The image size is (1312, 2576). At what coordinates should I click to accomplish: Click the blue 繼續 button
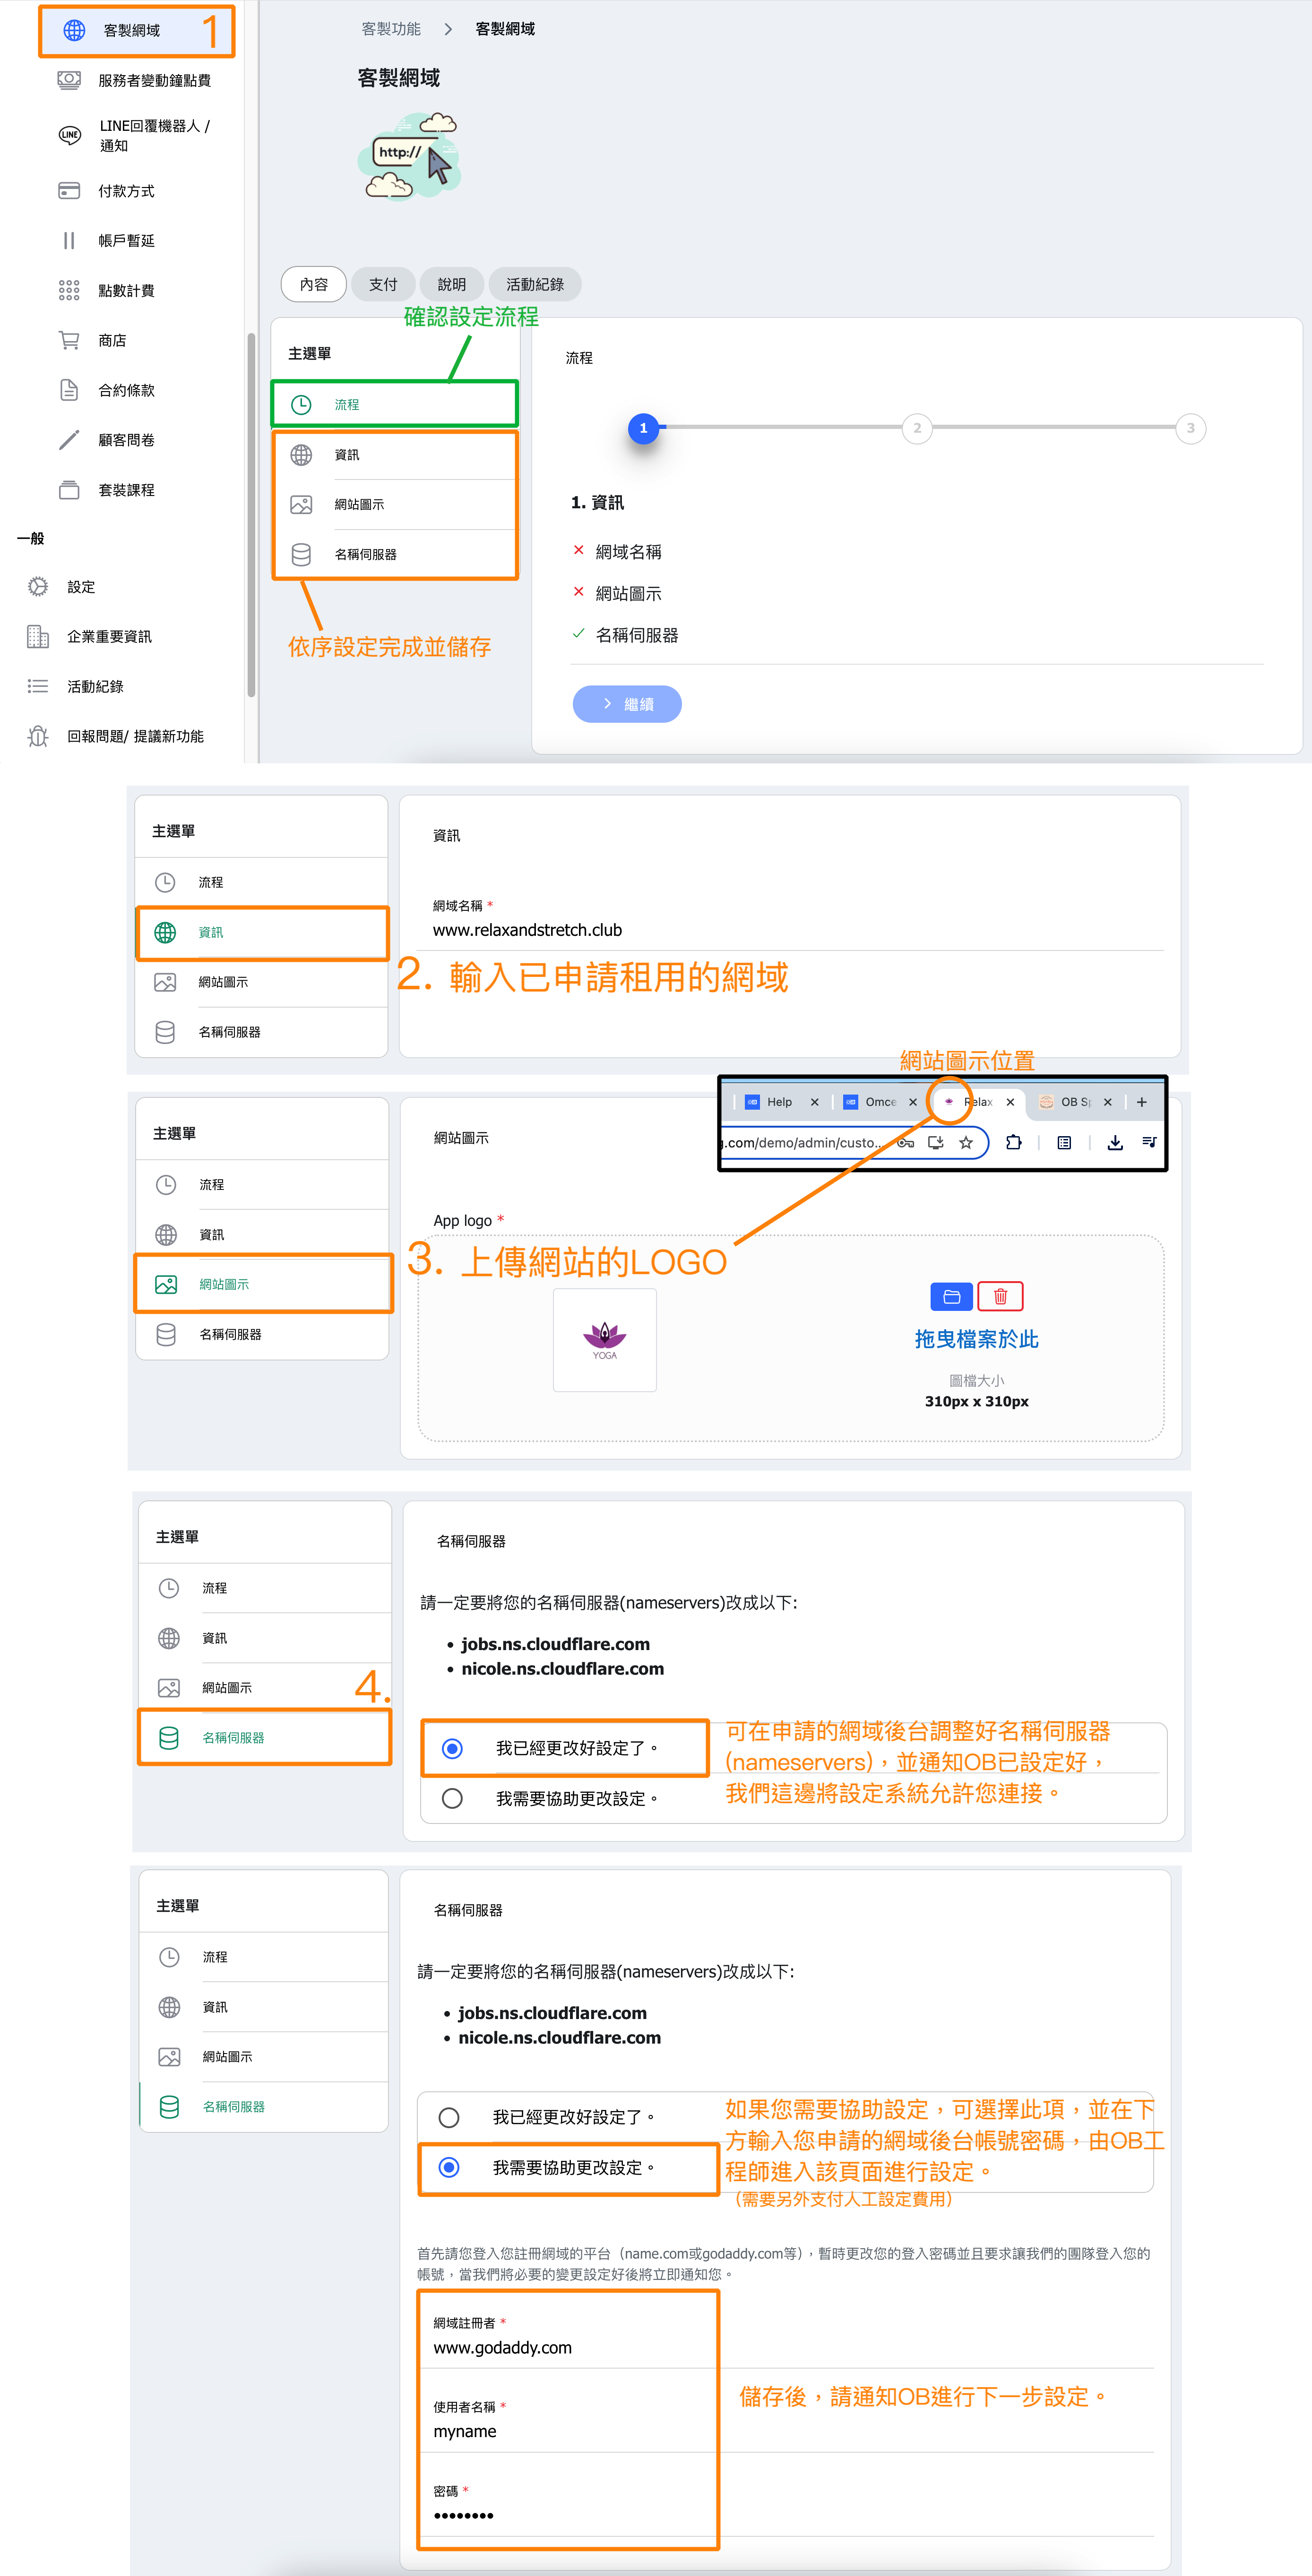pyautogui.click(x=627, y=704)
